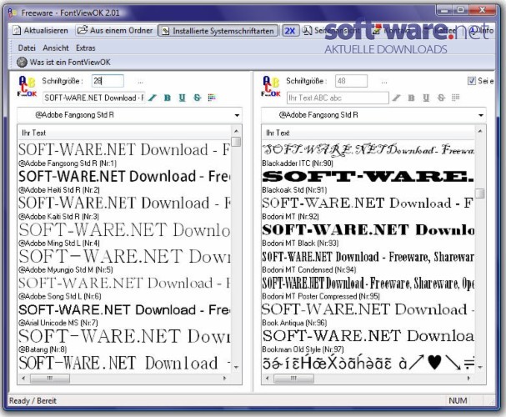Click the underline U icon in the right pane
Screen dimensions: 506x417
(426, 98)
